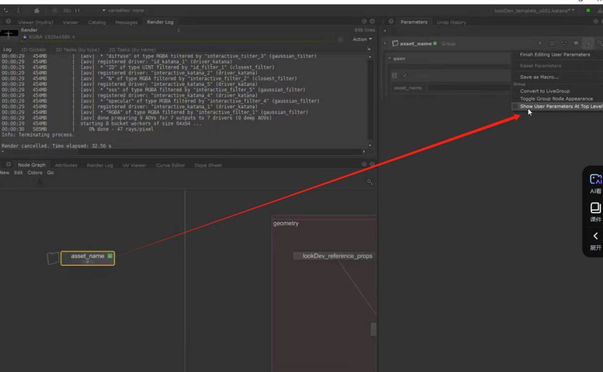Toggle the green state indicator in Parameters header
Viewport: 603px width, 372px height.
435,44
